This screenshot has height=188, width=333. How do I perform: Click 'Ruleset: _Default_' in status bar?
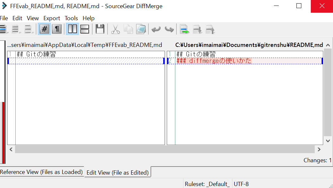click(207, 184)
